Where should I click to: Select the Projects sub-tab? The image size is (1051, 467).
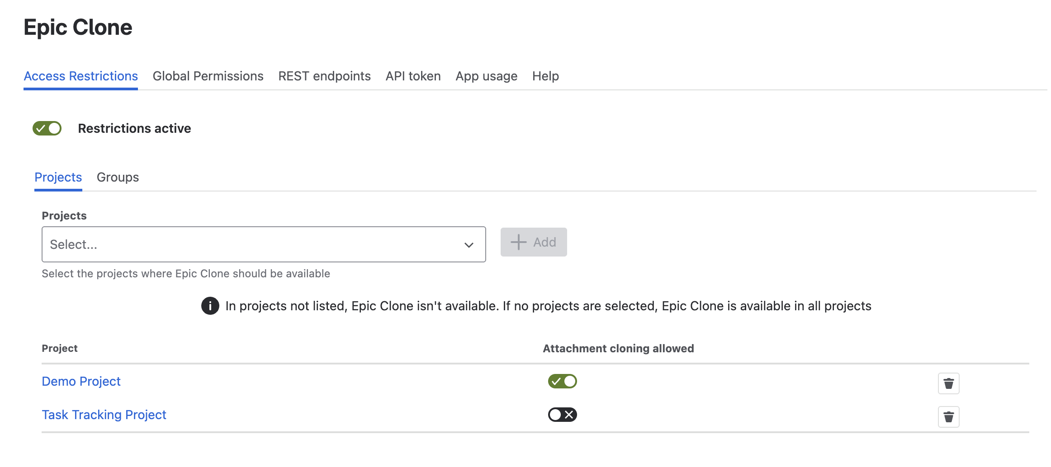coord(58,177)
